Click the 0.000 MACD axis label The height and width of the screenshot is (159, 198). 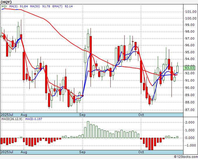point(190,138)
